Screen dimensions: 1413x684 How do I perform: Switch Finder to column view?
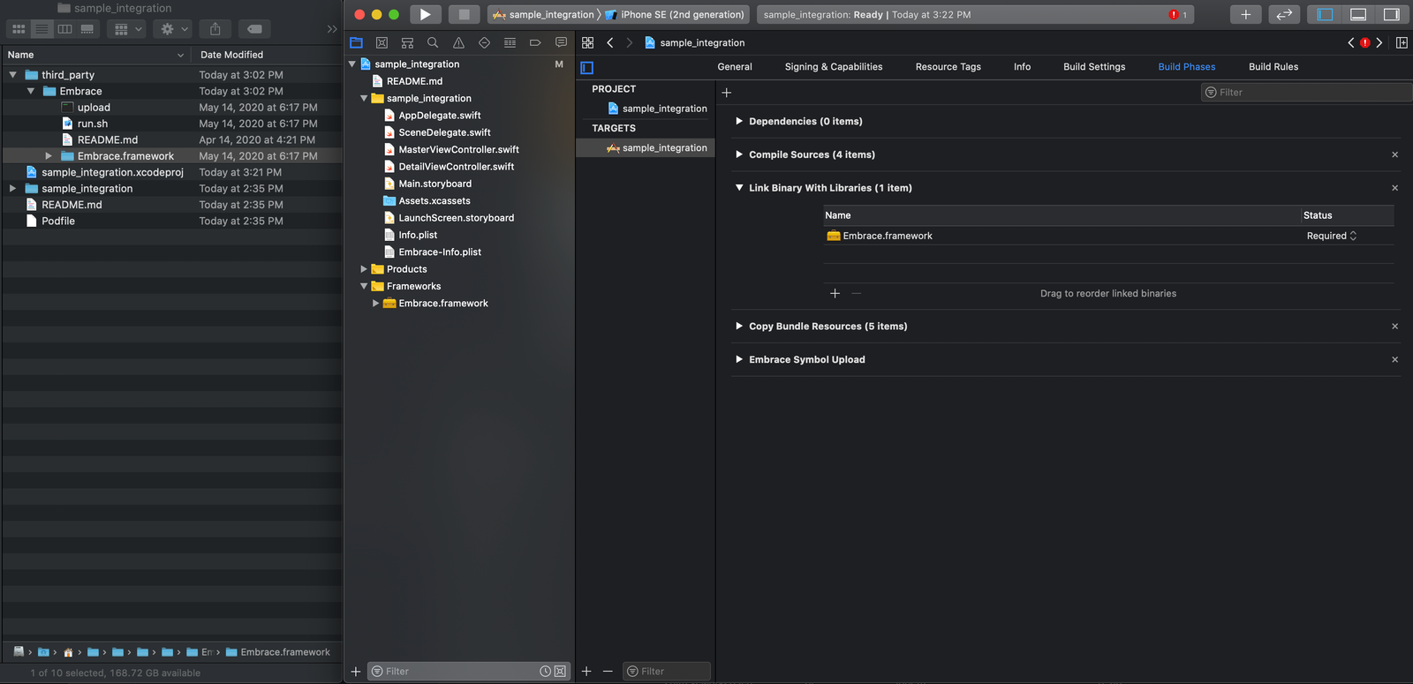pos(64,29)
